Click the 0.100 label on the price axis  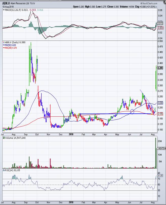160,130
